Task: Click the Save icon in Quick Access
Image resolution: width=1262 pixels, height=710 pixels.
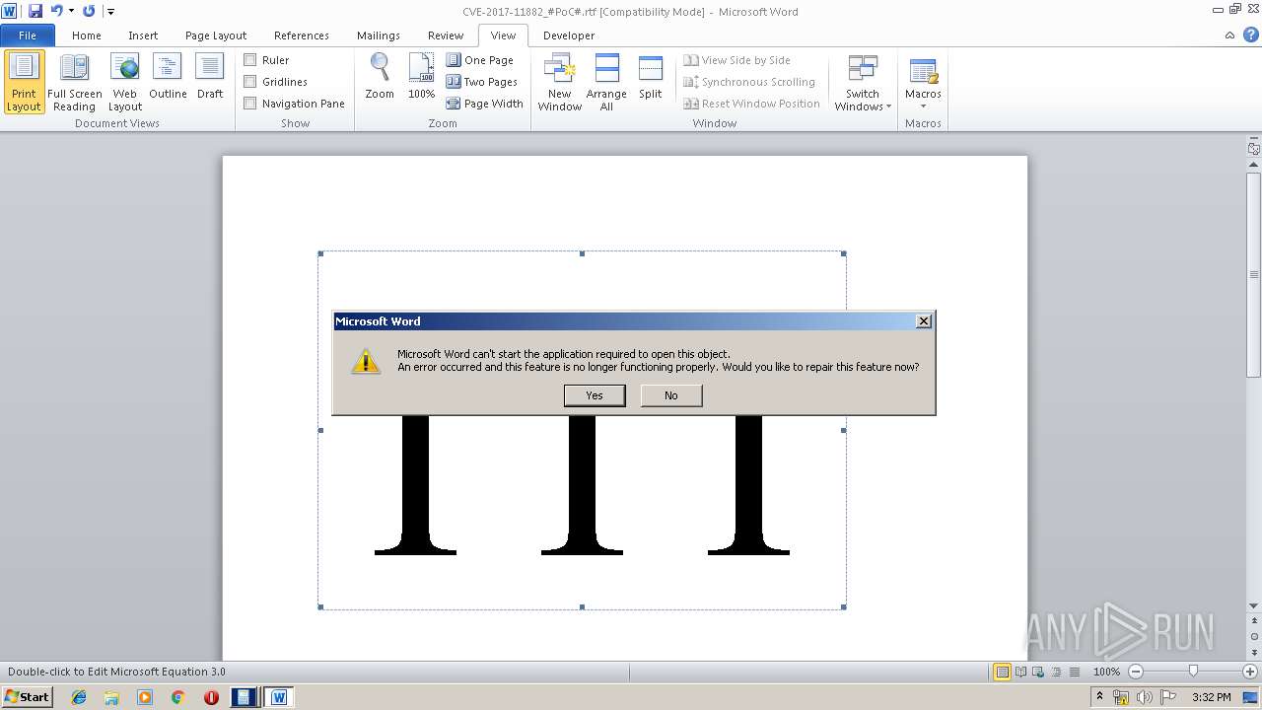Action: click(x=35, y=11)
